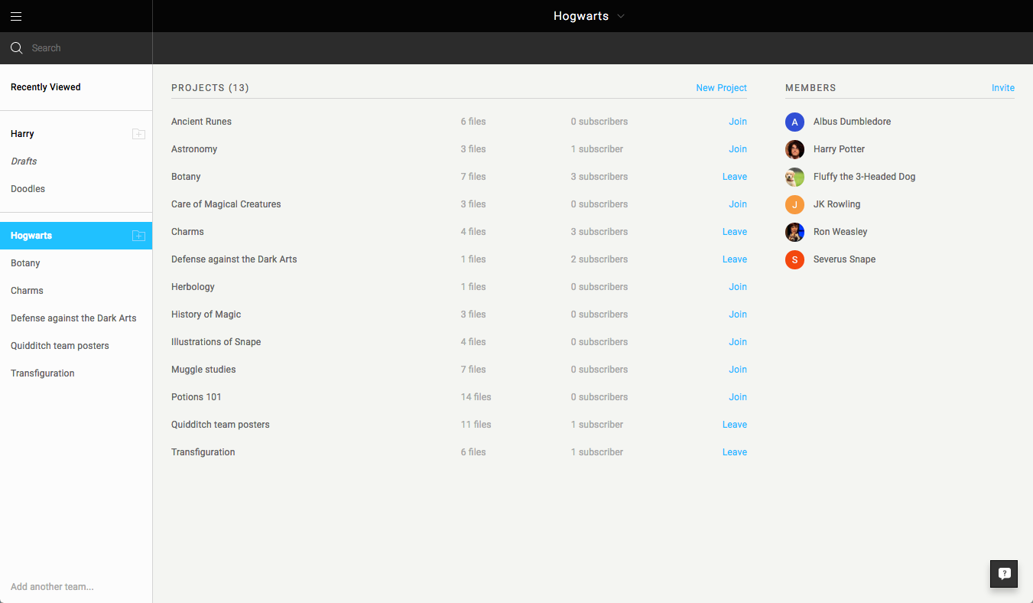Join the Muggle studies project

point(738,370)
